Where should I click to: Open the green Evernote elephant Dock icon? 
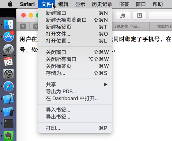[x=8, y=136]
